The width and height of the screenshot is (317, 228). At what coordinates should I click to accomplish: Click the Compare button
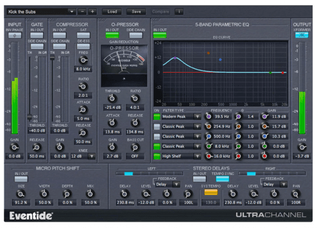[160, 11]
